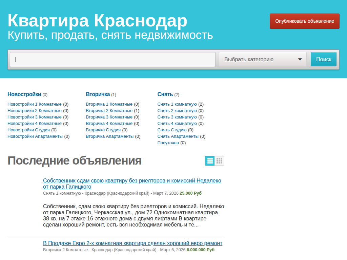The height and width of the screenshot is (260, 347).
Task: Switch listings to list view
Action: point(209,161)
